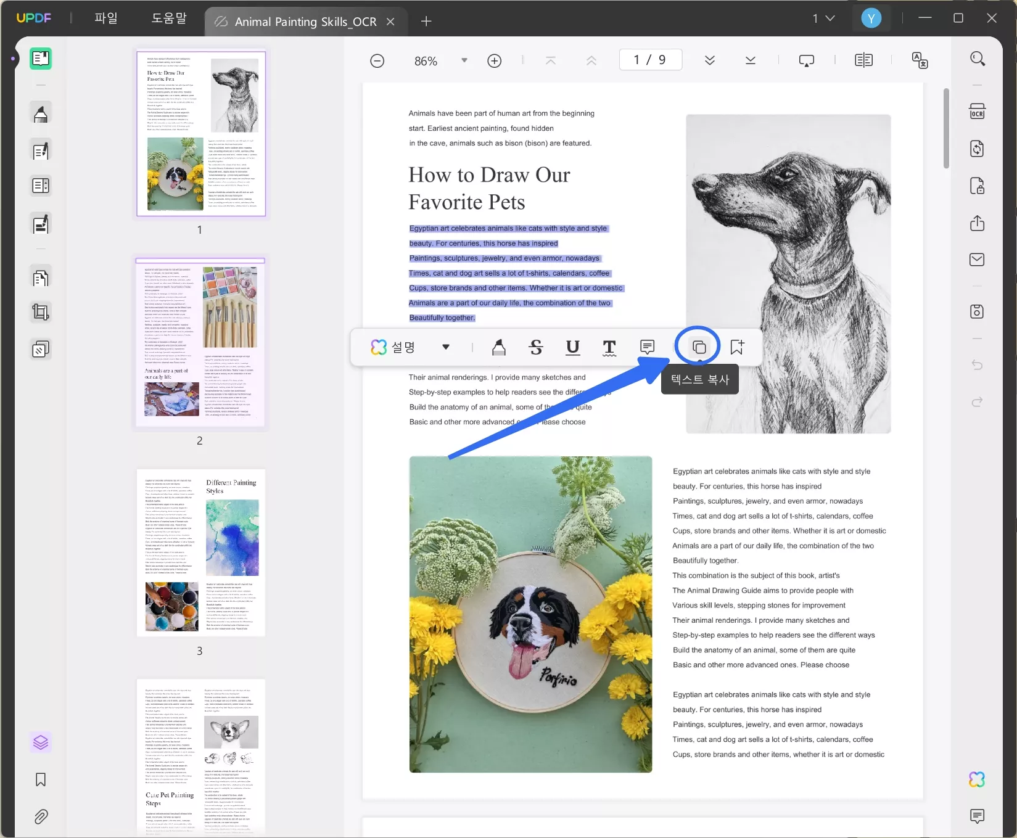Select page 1 thumbnail
Image resolution: width=1017 pixels, height=838 pixels.
tap(201, 133)
